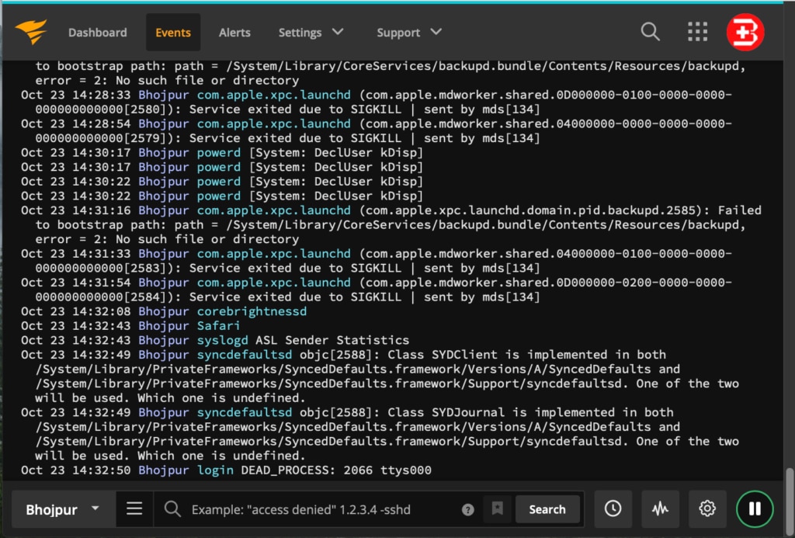Click powerd on first 14:30:22 line
Screen dimensions: 795x538
pyautogui.click(x=219, y=182)
